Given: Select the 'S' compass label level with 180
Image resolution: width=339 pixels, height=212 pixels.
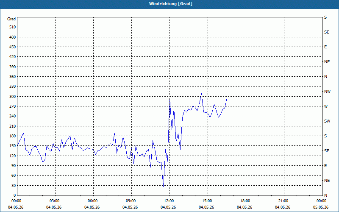Looking at the screenshot, I should point(325,136).
